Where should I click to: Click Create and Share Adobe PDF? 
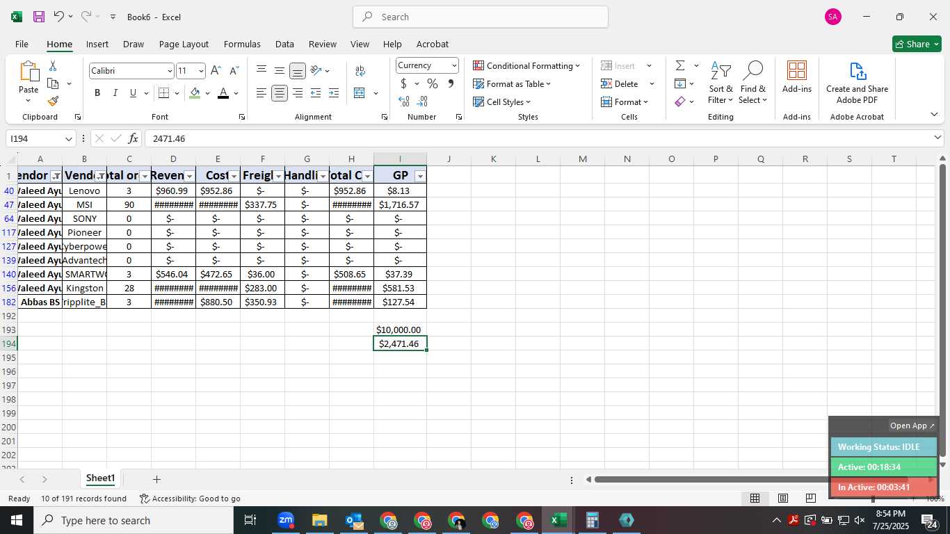pyautogui.click(x=857, y=83)
